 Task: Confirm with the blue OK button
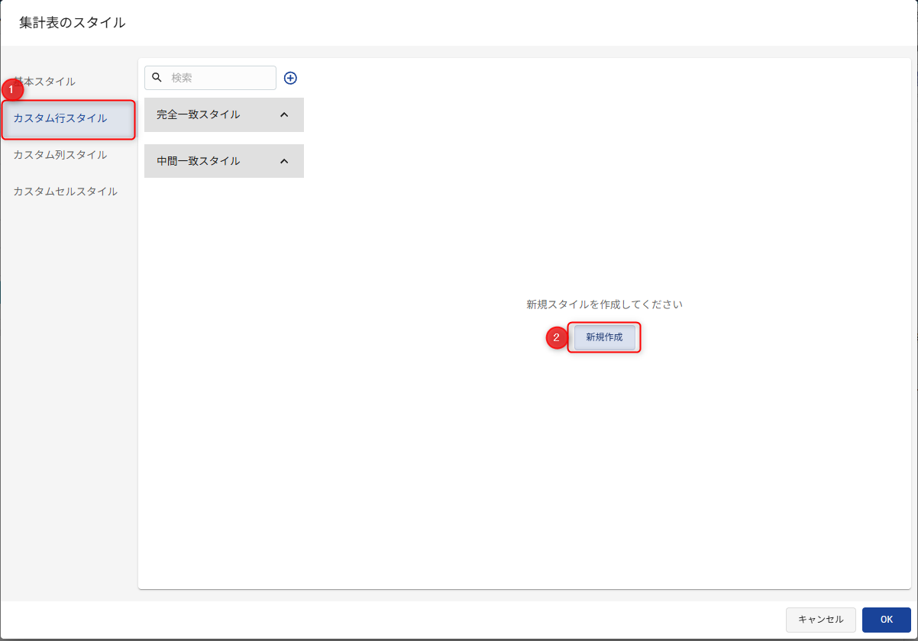pos(886,620)
